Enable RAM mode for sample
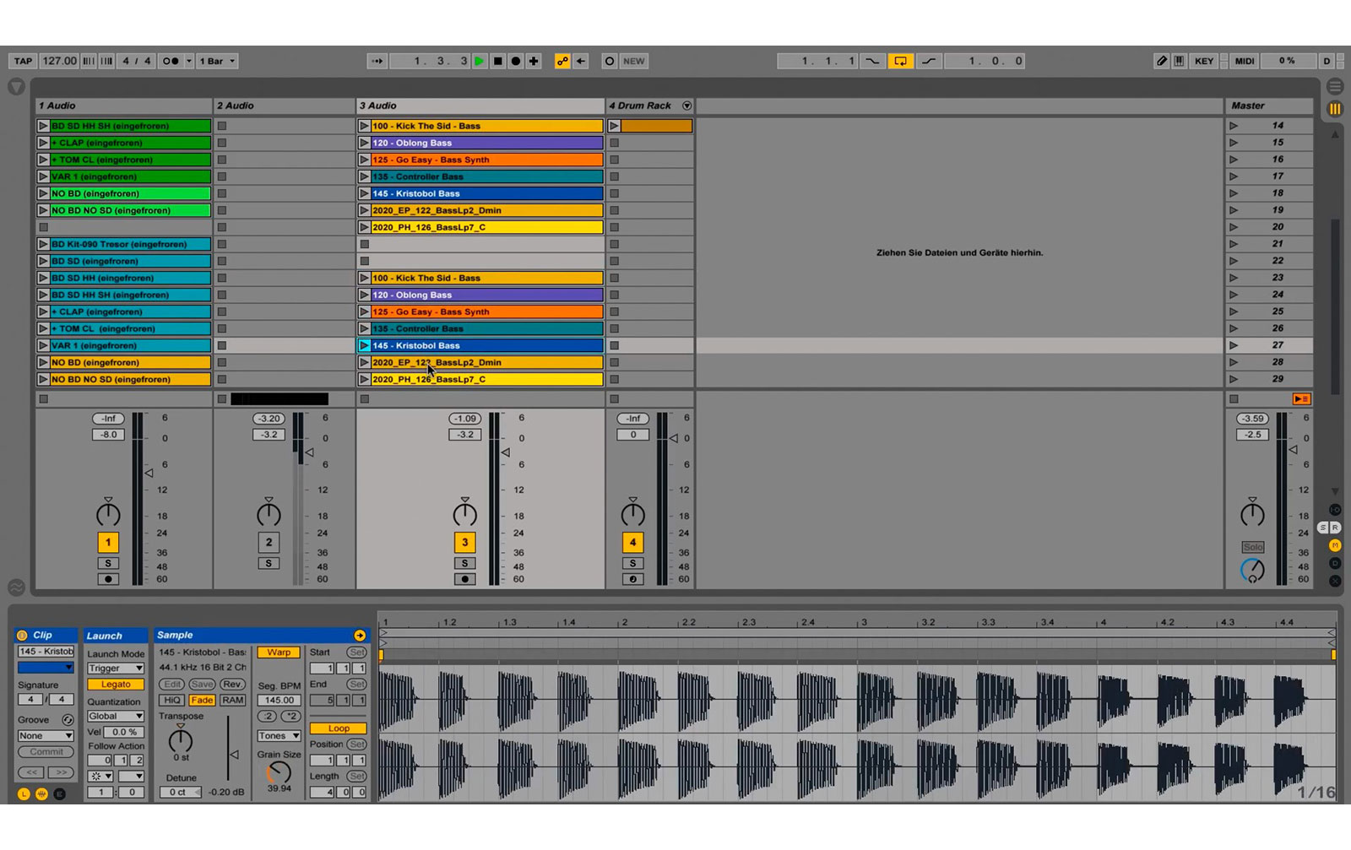Viewport: 1351px width, 850px height. [x=232, y=700]
